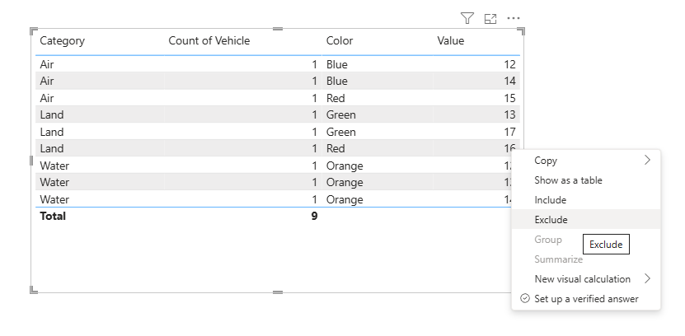Image resolution: width=685 pixels, height=336 pixels.
Task: Sort by the Category column header
Action: pos(63,41)
